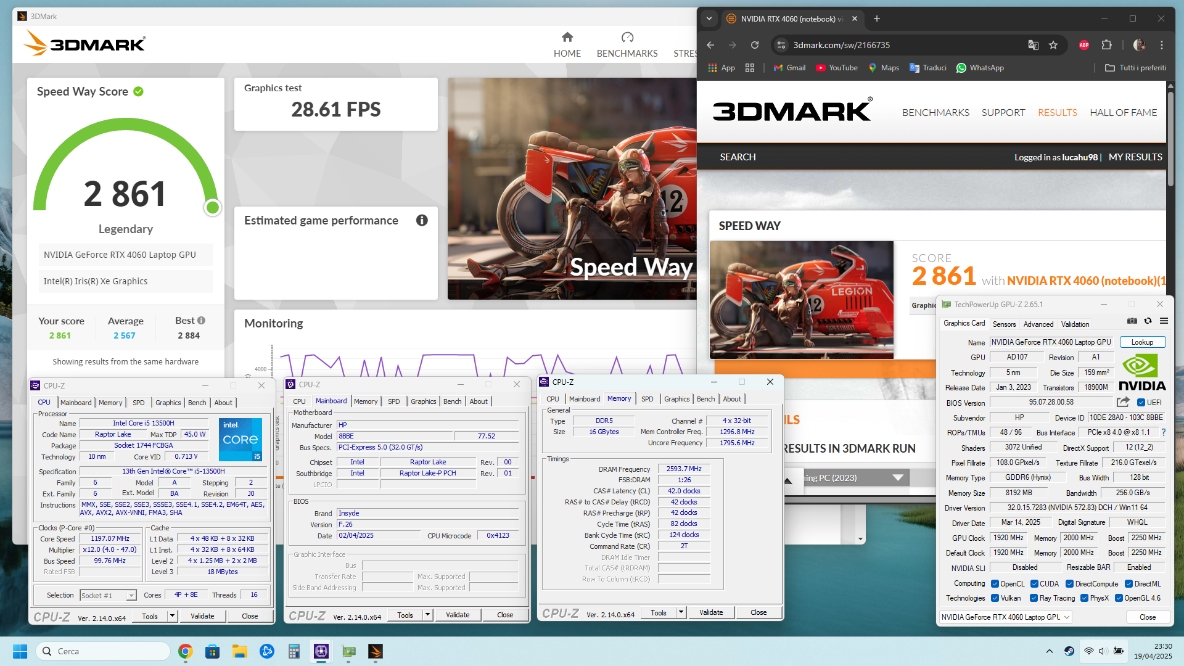Click the score gauge end-point marker
This screenshot has height=666, width=1184.
click(213, 208)
